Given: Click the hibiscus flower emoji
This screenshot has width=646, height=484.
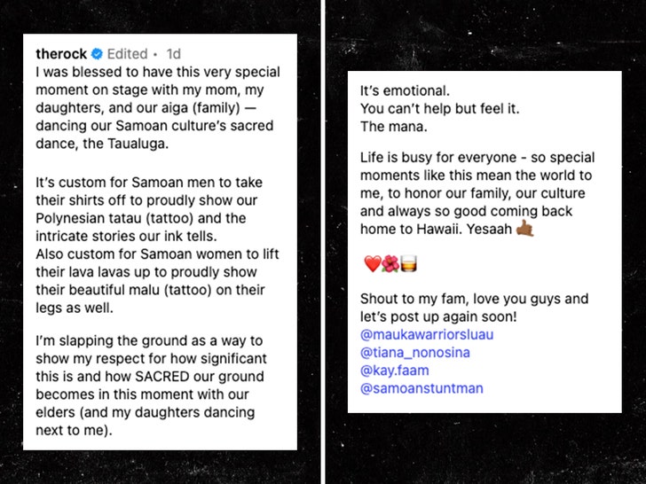Looking at the screenshot, I should pos(390,263).
